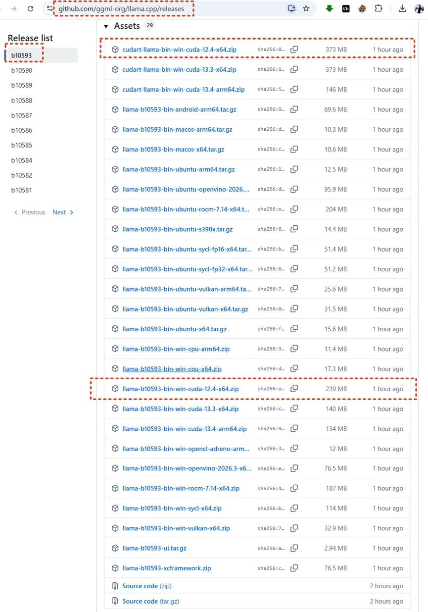Download llama-b10593-bin-android-arm64.tar.gz
This screenshot has width=428, height=612.
(x=179, y=109)
